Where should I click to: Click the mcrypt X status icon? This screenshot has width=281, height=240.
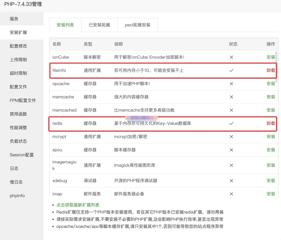click(231, 137)
